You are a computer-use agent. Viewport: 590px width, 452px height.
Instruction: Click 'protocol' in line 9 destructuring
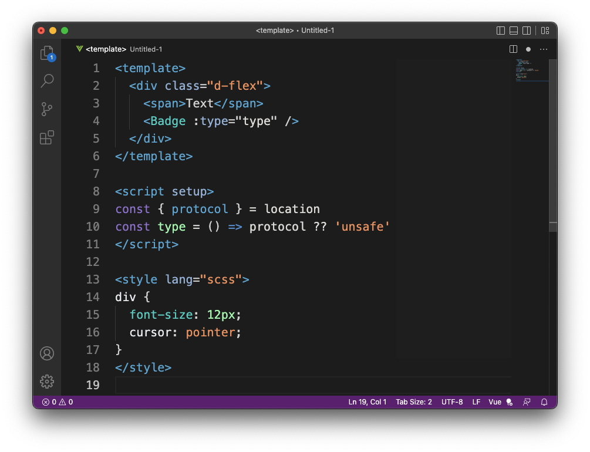(200, 209)
